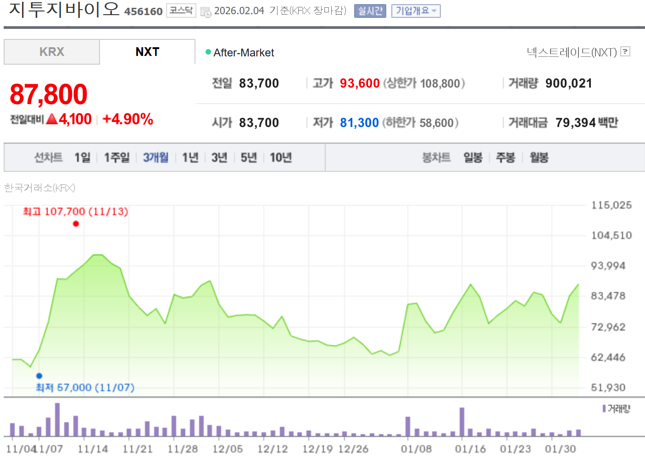Image resolution: width=645 pixels, height=469 pixels.
Task: Click the stock code 456160
Action: 144,11
